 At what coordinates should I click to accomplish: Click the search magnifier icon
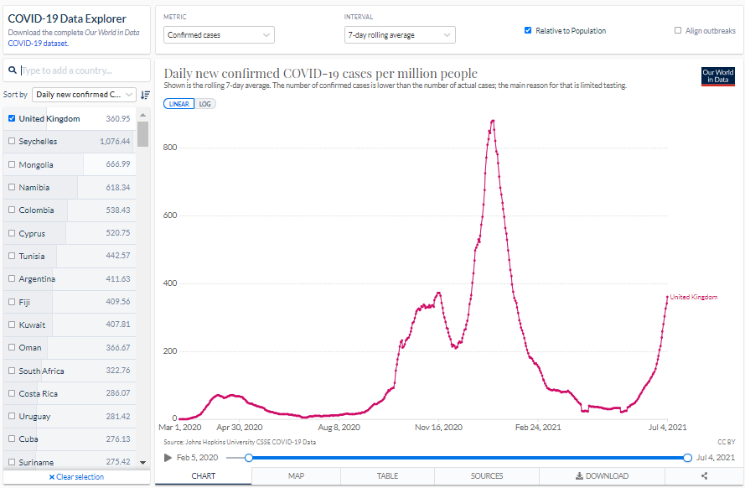tap(13, 70)
